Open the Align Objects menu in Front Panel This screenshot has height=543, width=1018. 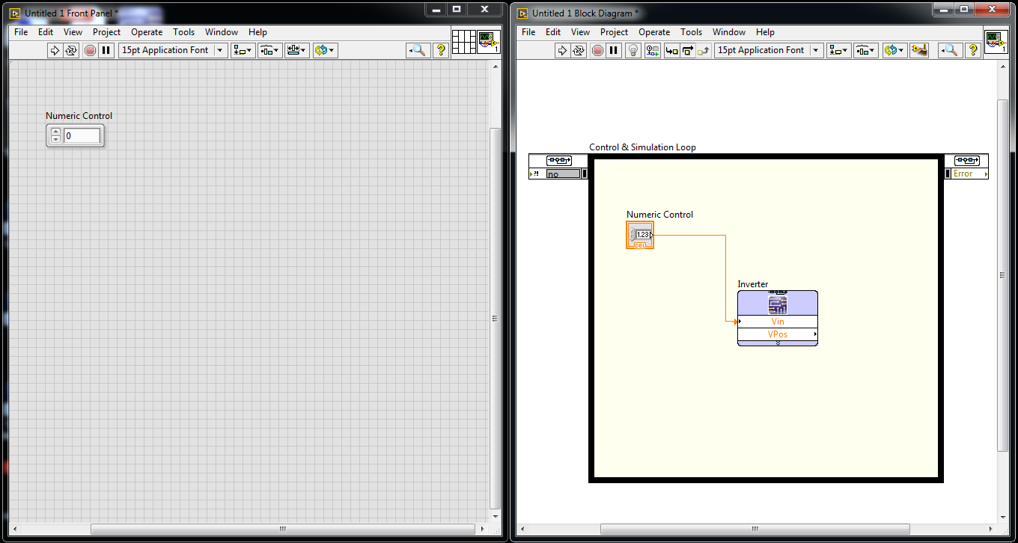pos(243,50)
